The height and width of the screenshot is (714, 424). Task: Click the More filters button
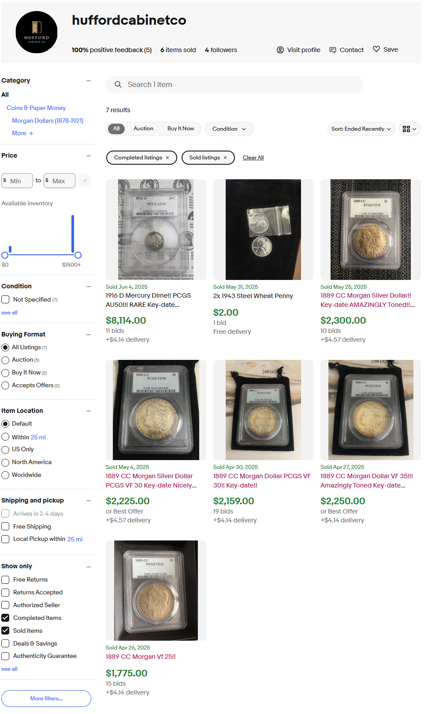pos(46,699)
